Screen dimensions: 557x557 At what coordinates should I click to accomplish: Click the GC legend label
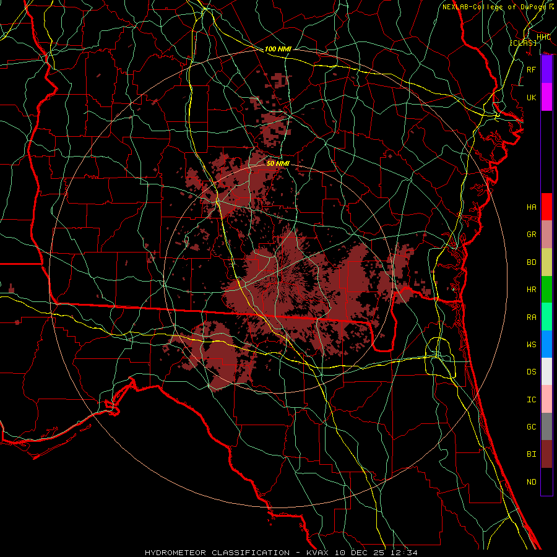pos(532,426)
